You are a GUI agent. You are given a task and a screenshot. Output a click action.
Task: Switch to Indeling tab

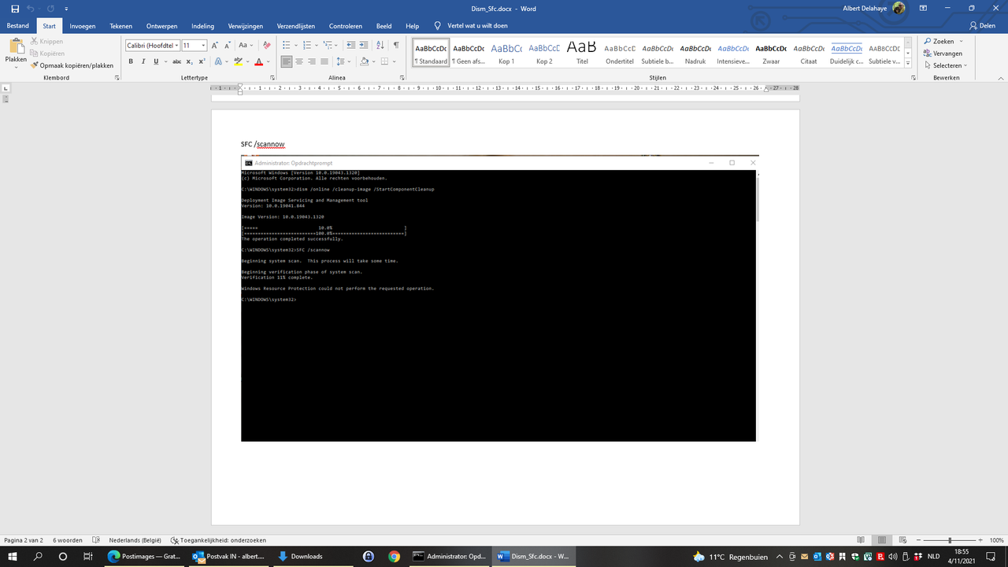(202, 26)
